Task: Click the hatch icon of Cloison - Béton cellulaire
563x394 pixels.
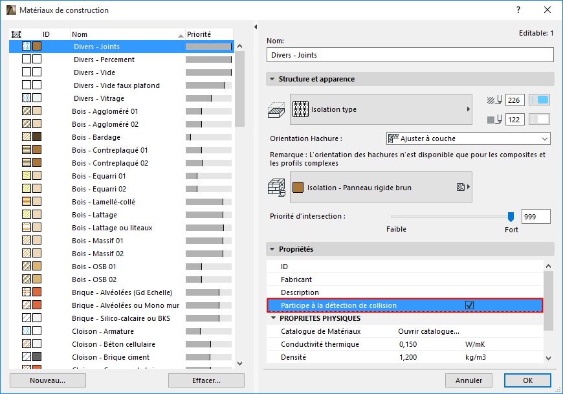Action: pyautogui.click(x=27, y=344)
